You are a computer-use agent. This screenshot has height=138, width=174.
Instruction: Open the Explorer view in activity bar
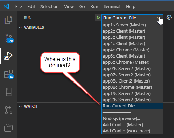coord(9,20)
